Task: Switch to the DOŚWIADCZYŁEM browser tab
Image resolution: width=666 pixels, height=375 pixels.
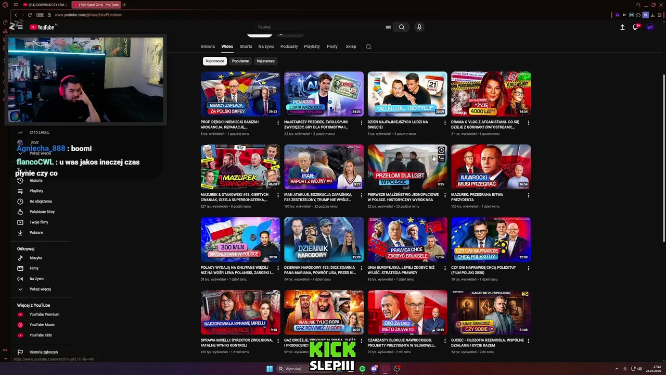Action: [46, 5]
